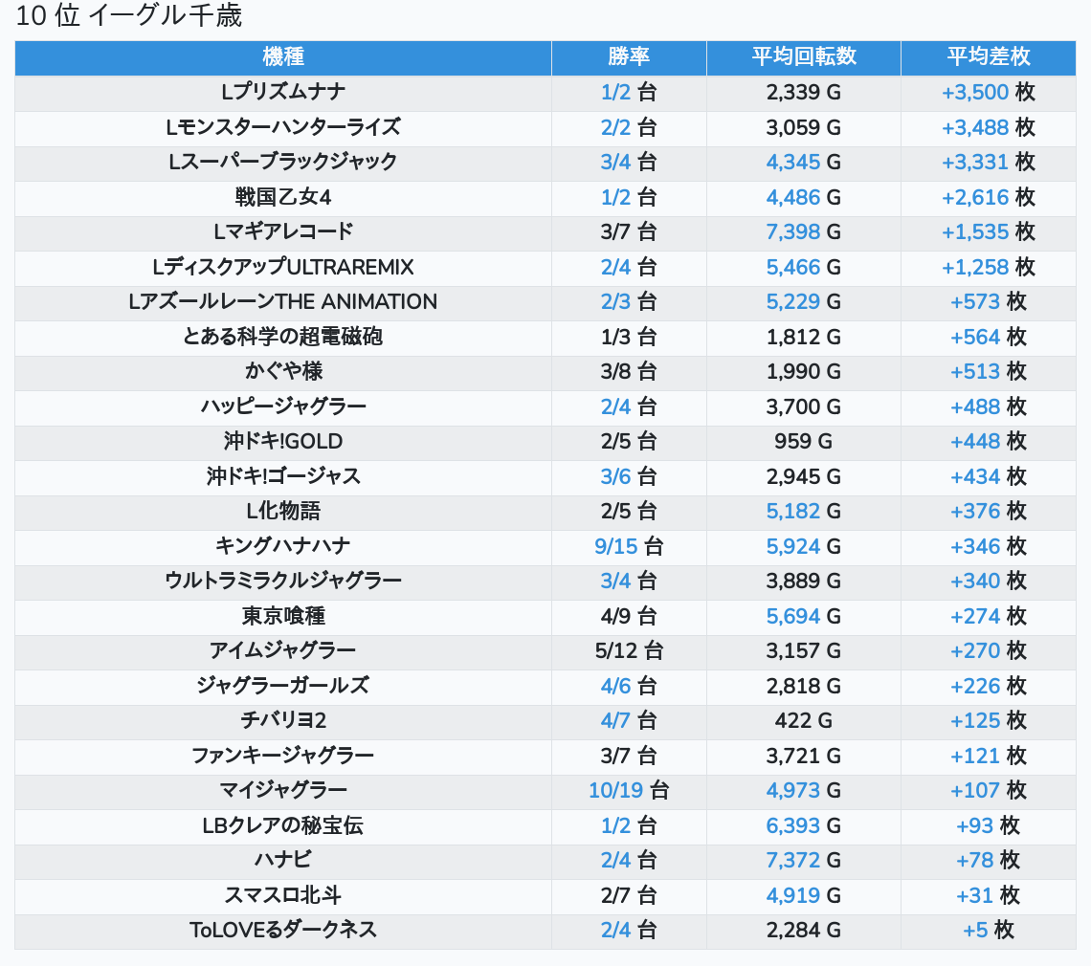This screenshot has height=966, width=1091.
Task: Sort by 平均差枚 column header
Action: click(x=988, y=56)
